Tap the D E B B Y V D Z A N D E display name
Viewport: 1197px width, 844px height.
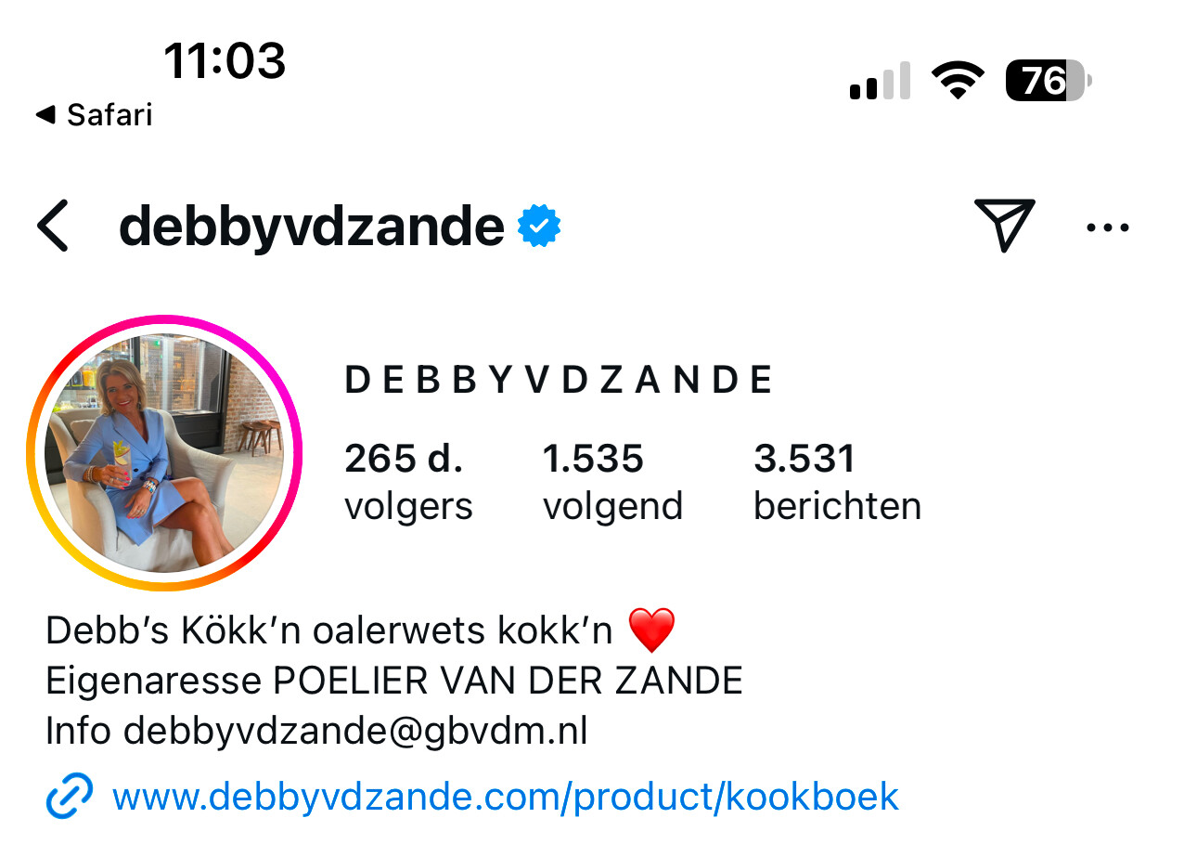(559, 381)
